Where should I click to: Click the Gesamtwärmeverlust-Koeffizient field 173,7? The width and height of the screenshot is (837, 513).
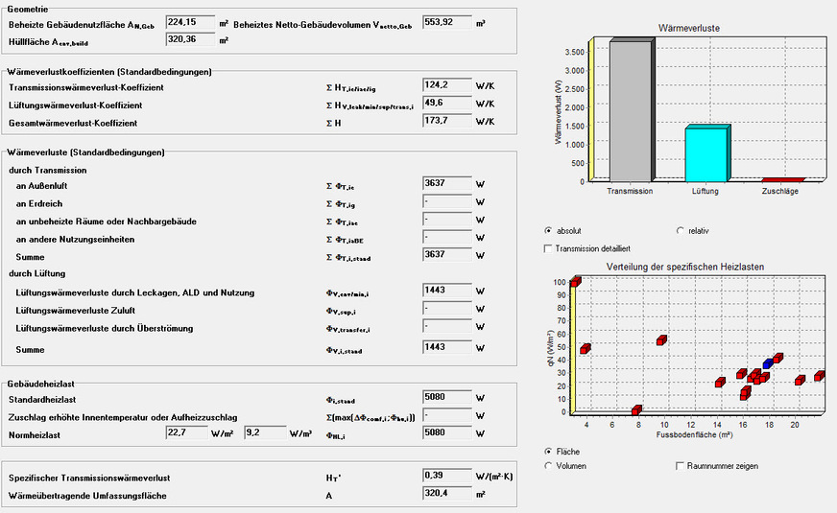[x=446, y=123]
